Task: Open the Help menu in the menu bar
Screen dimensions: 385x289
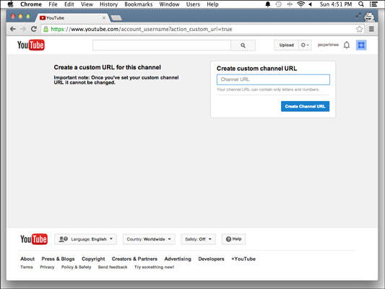Action: pos(212,4)
